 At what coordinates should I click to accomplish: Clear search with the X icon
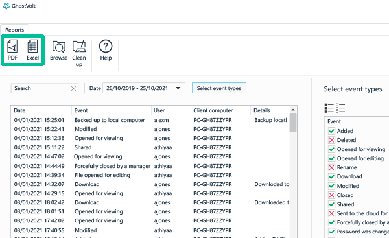(73, 89)
